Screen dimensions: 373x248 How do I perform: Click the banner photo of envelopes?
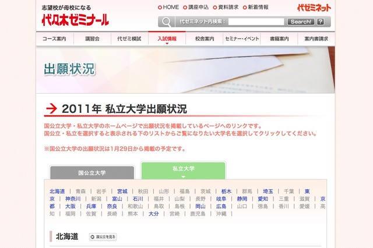click(185, 70)
